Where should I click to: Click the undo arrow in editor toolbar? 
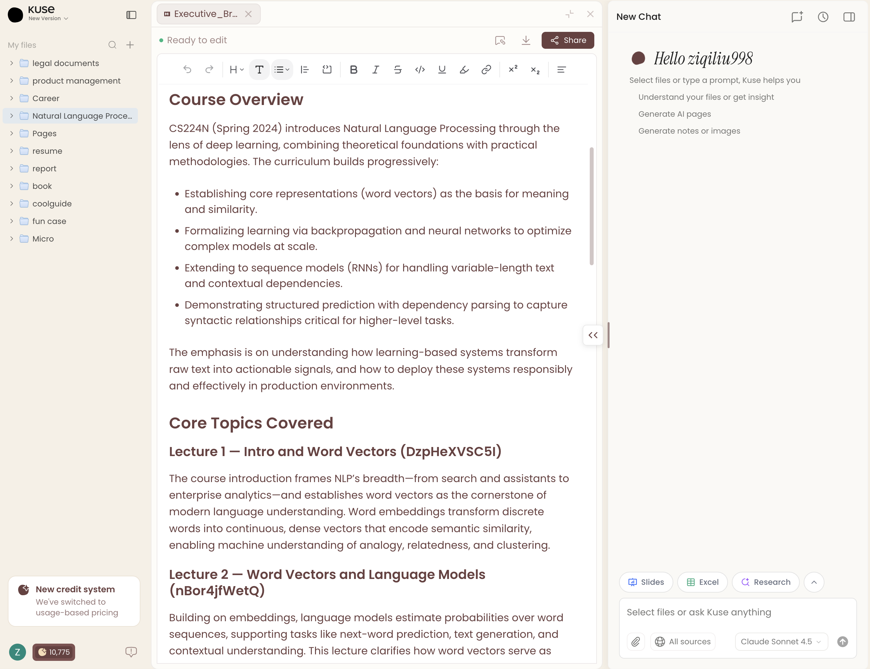click(187, 70)
